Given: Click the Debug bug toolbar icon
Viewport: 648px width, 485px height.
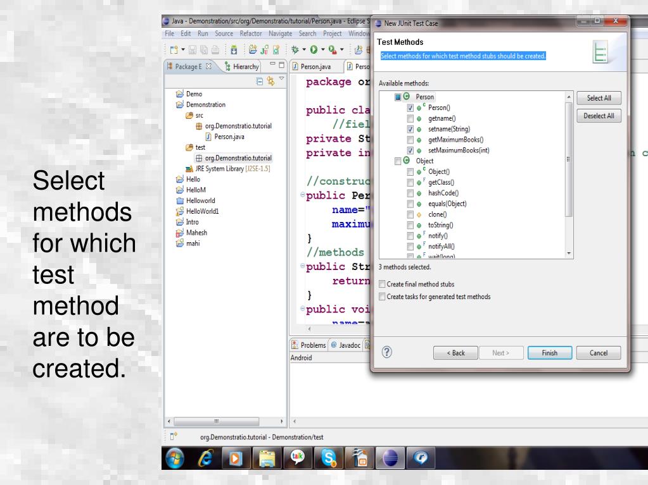Looking at the screenshot, I should (x=295, y=50).
